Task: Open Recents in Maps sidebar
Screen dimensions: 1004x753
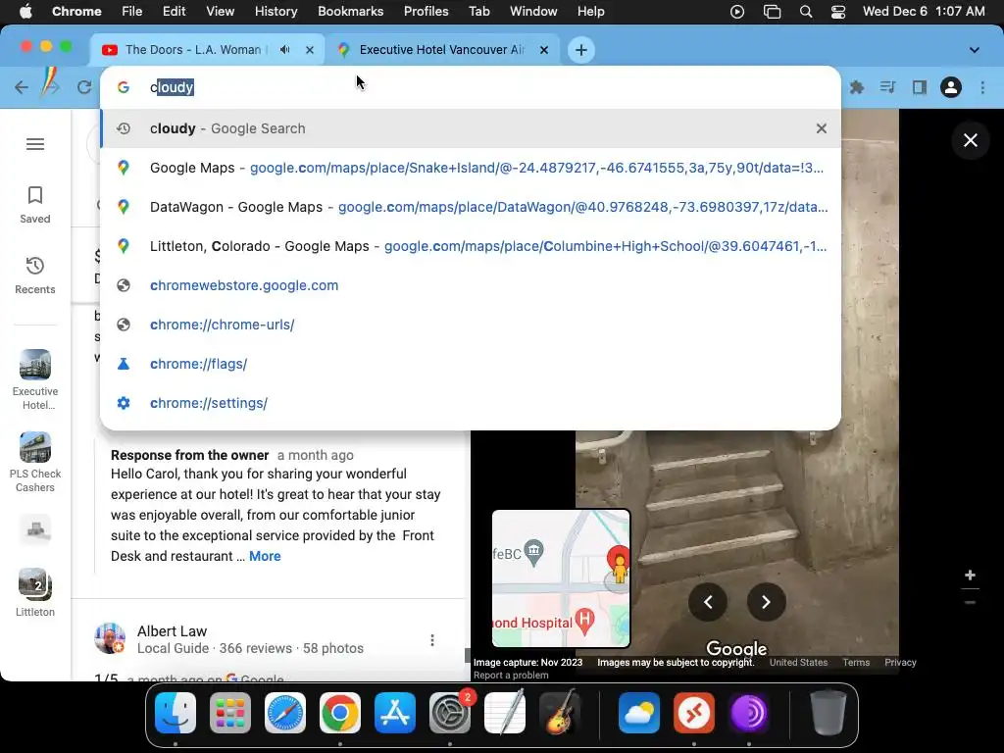Action: [35, 276]
